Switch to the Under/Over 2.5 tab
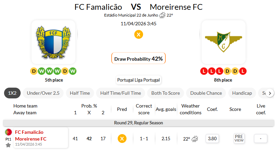The width and height of the screenshot is (275, 152). click(43, 93)
